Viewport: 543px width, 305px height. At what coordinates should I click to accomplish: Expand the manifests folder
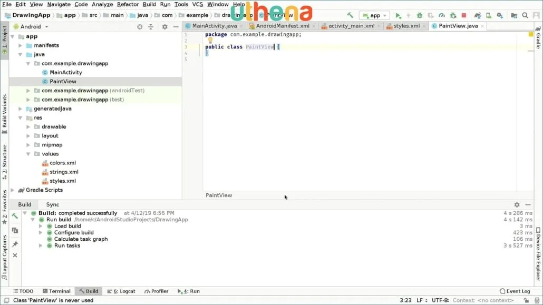tap(21, 45)
